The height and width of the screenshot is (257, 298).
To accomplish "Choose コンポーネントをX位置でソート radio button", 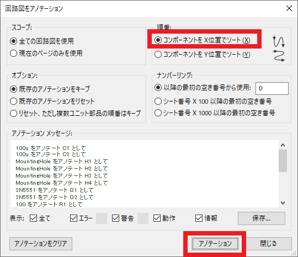I will point(203,40).
